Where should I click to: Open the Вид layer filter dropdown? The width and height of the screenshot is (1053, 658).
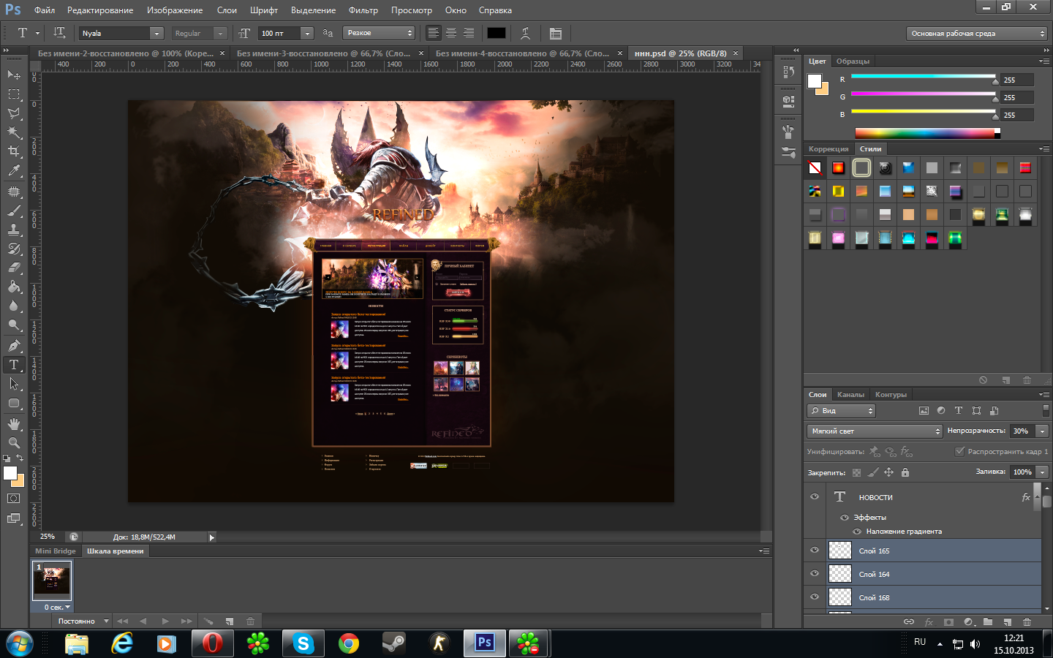[841, 411]
